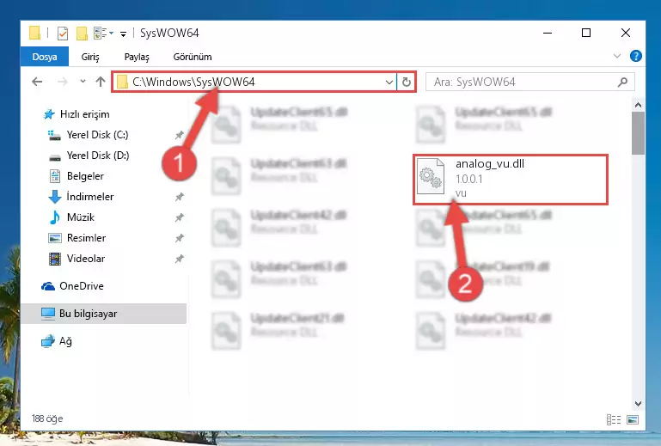This screenshot has height=446, width=661.
Task: Open Resimler folder in sidebar
Action: coord(86,238)
